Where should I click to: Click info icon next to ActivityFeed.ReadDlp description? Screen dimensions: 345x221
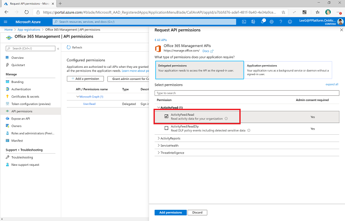(x=249, y=130)
